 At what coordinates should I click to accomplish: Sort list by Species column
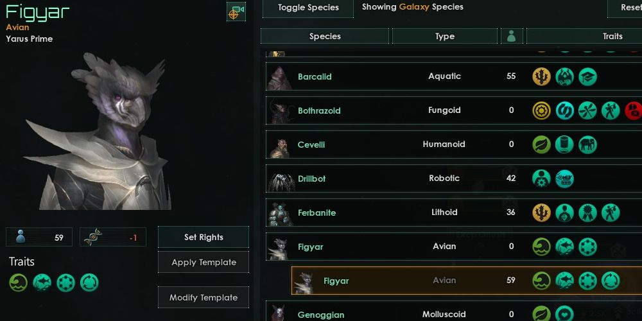pyautogui.click(x=325, y=36)
